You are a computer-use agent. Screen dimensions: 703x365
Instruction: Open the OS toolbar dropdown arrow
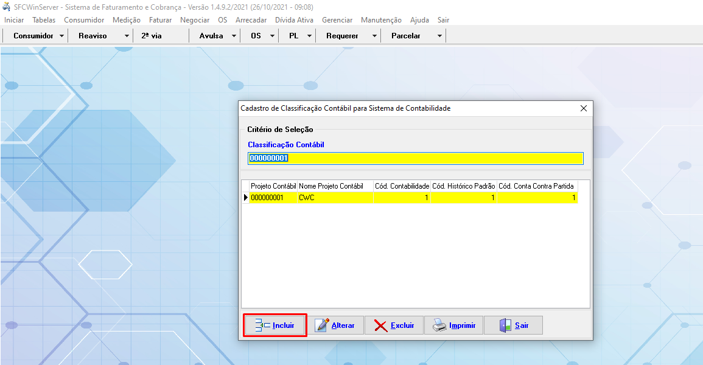[272, 36]
